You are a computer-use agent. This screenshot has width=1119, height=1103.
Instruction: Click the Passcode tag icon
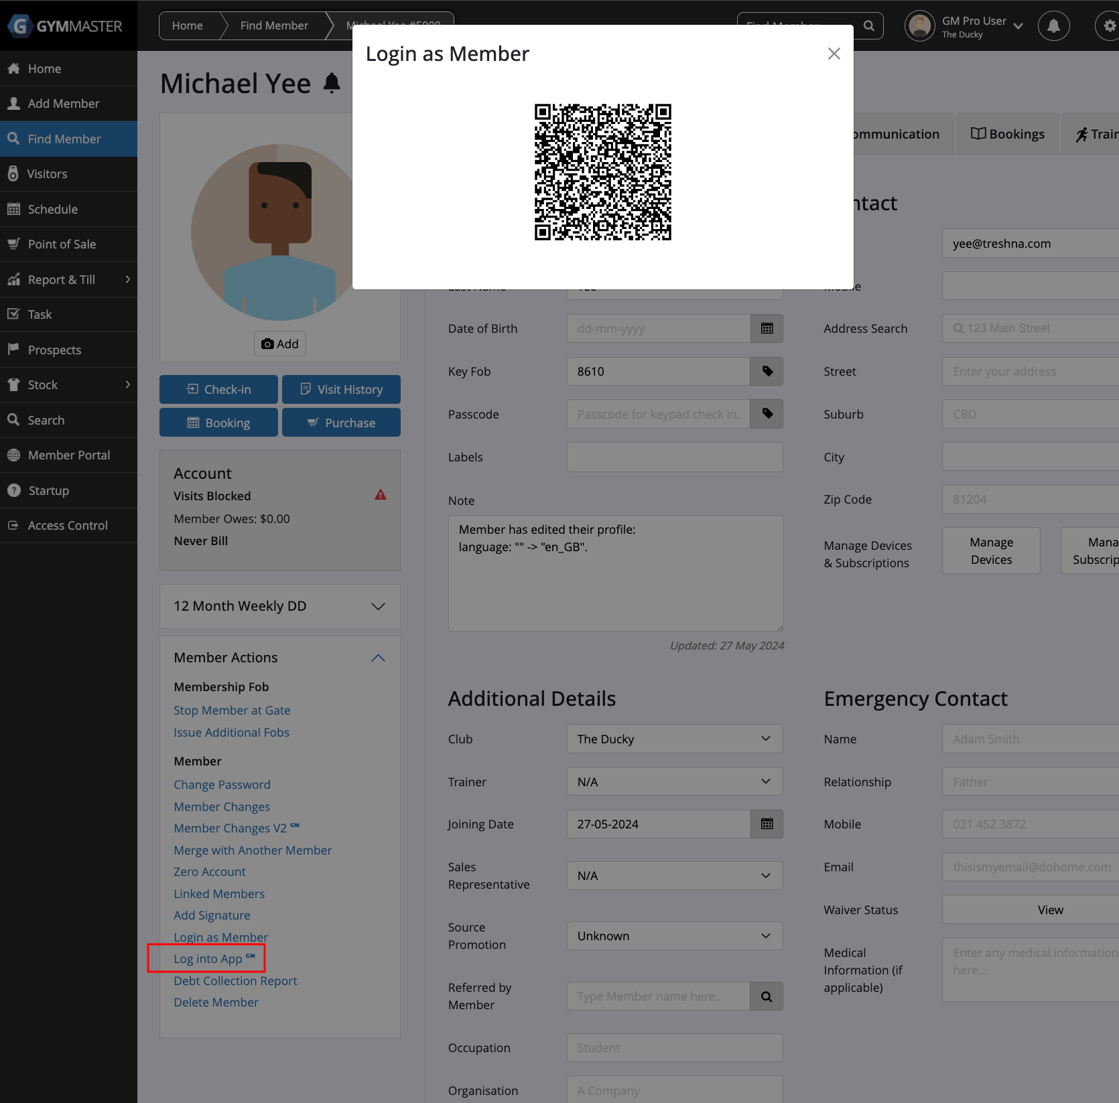pos(767,414)
